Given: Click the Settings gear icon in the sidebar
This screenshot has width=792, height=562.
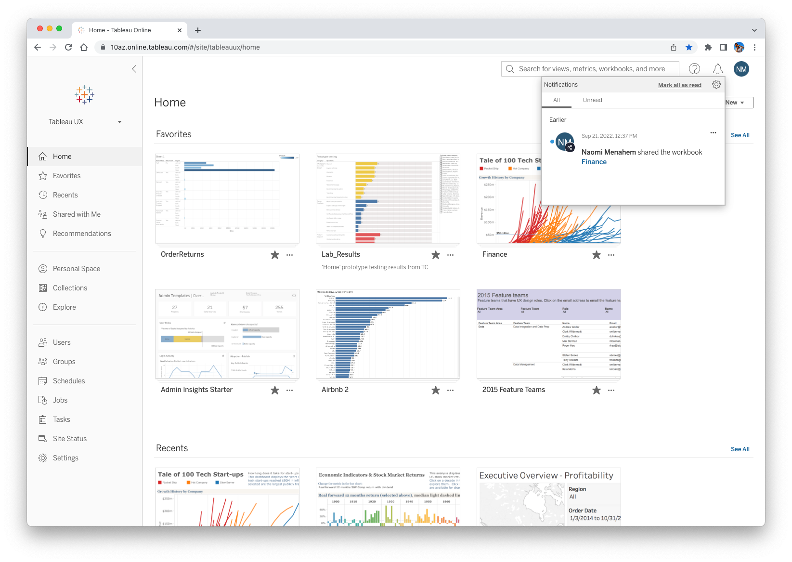Looking at the screenshot, I should coord(43,458).
